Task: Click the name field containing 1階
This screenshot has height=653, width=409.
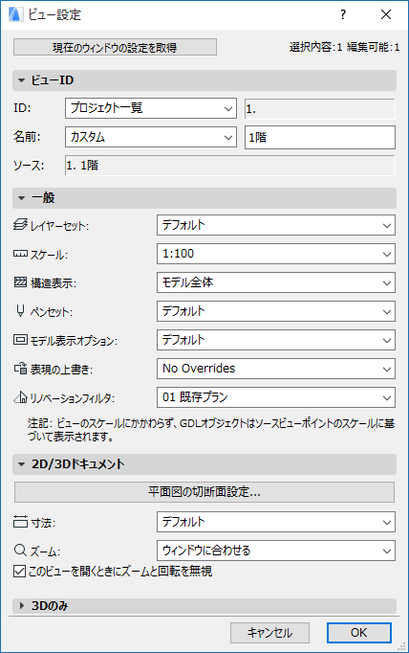Action: (x=320, y=138)
